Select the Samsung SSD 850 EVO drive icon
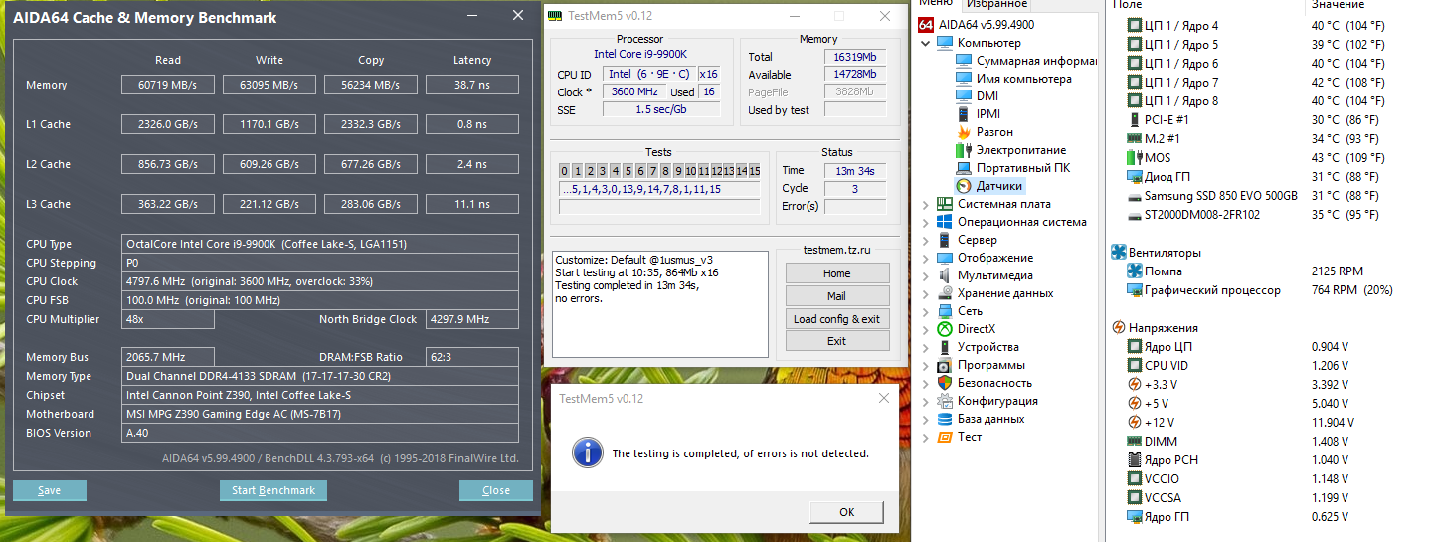The height and width of the screenshot is (542, 1436). [1135, 196]
